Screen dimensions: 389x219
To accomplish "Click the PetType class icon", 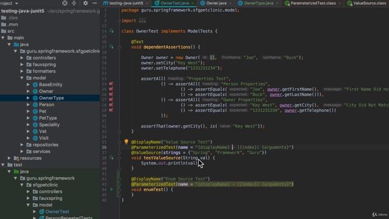I will coord(35,118).
